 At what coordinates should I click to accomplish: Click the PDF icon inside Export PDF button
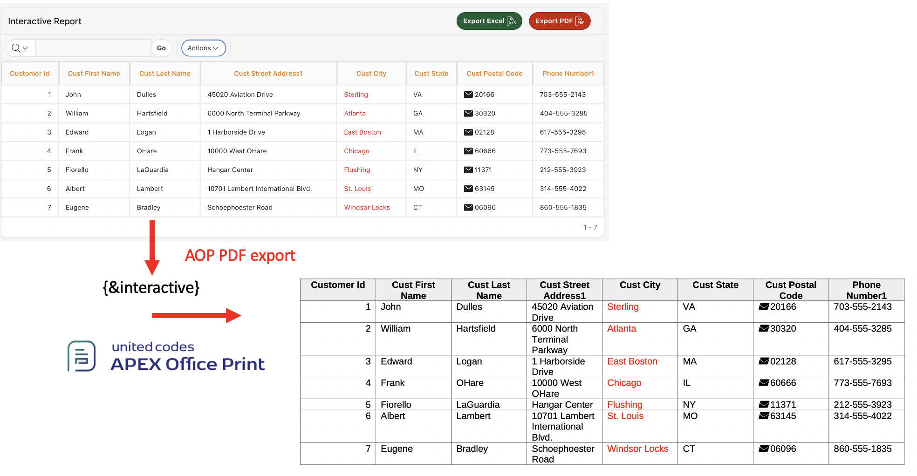pyautogui.click(x=579, y=21)
